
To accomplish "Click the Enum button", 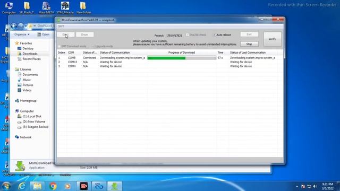I will tap(84, 34).
